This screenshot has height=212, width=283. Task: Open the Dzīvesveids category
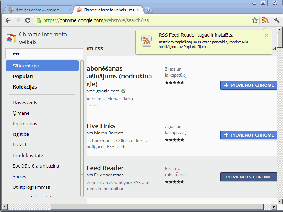click(x=25, y=102)
